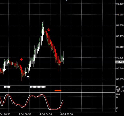Click the red sell arrow near the 81.080 peak
The image size is (124, 116).
pyautogui.click(x=49, y=30)
